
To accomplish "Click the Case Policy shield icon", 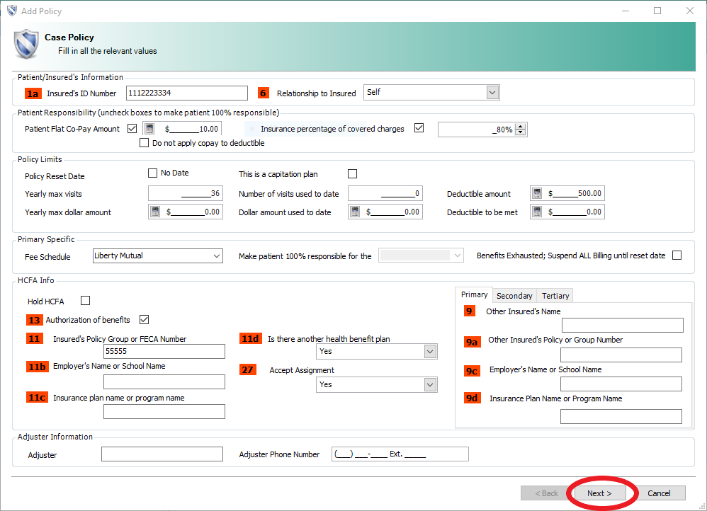I will click(26, 44).
